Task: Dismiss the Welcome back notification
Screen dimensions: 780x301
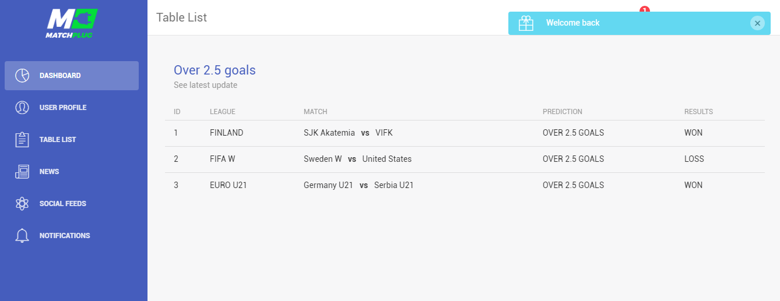Action: 757,23
